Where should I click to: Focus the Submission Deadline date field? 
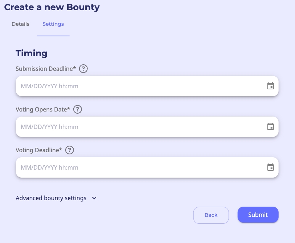tap(138, 86)
